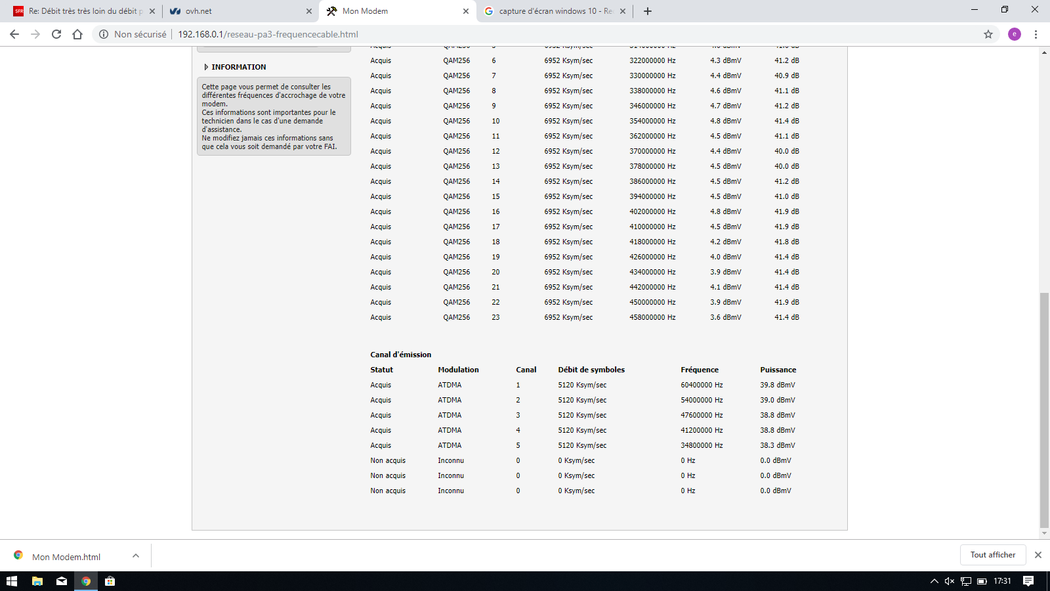Go to the browser home page
The height and width of the screenshot is (591, 1050).
pyautogui.click(x=77, y=34)
